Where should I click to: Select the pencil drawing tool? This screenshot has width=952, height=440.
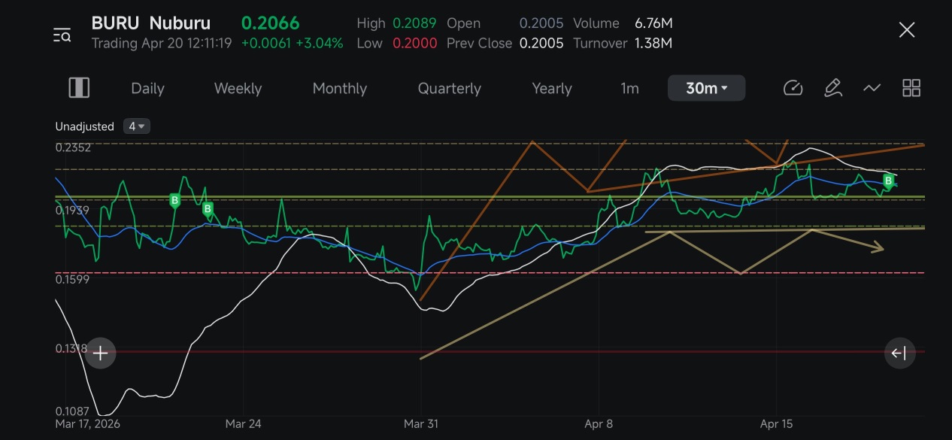coord(832,88)
